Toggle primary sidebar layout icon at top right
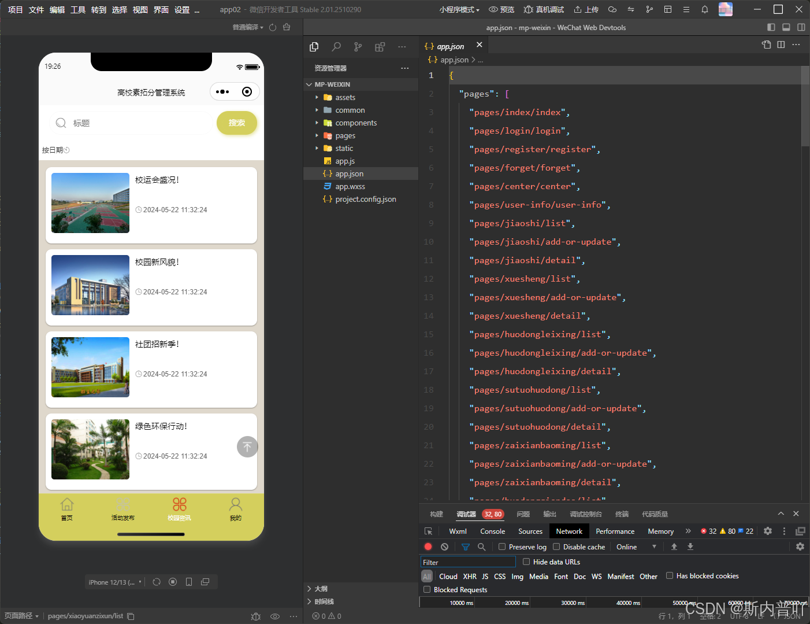This screenshot has width=810, height=624. [771, 27]
